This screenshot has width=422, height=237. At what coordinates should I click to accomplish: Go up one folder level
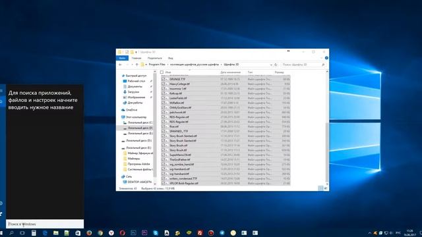136,65
